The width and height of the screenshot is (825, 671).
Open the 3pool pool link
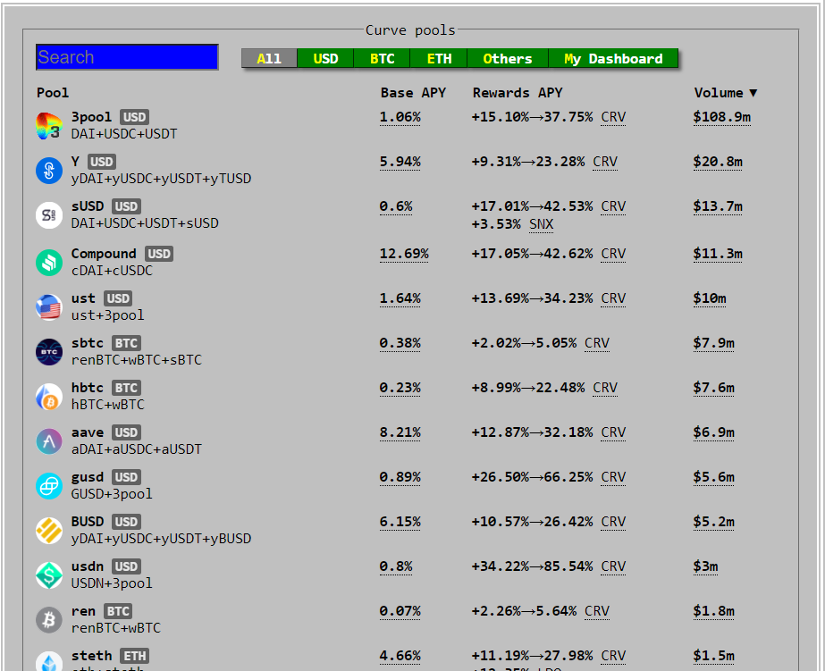point(91,117)
